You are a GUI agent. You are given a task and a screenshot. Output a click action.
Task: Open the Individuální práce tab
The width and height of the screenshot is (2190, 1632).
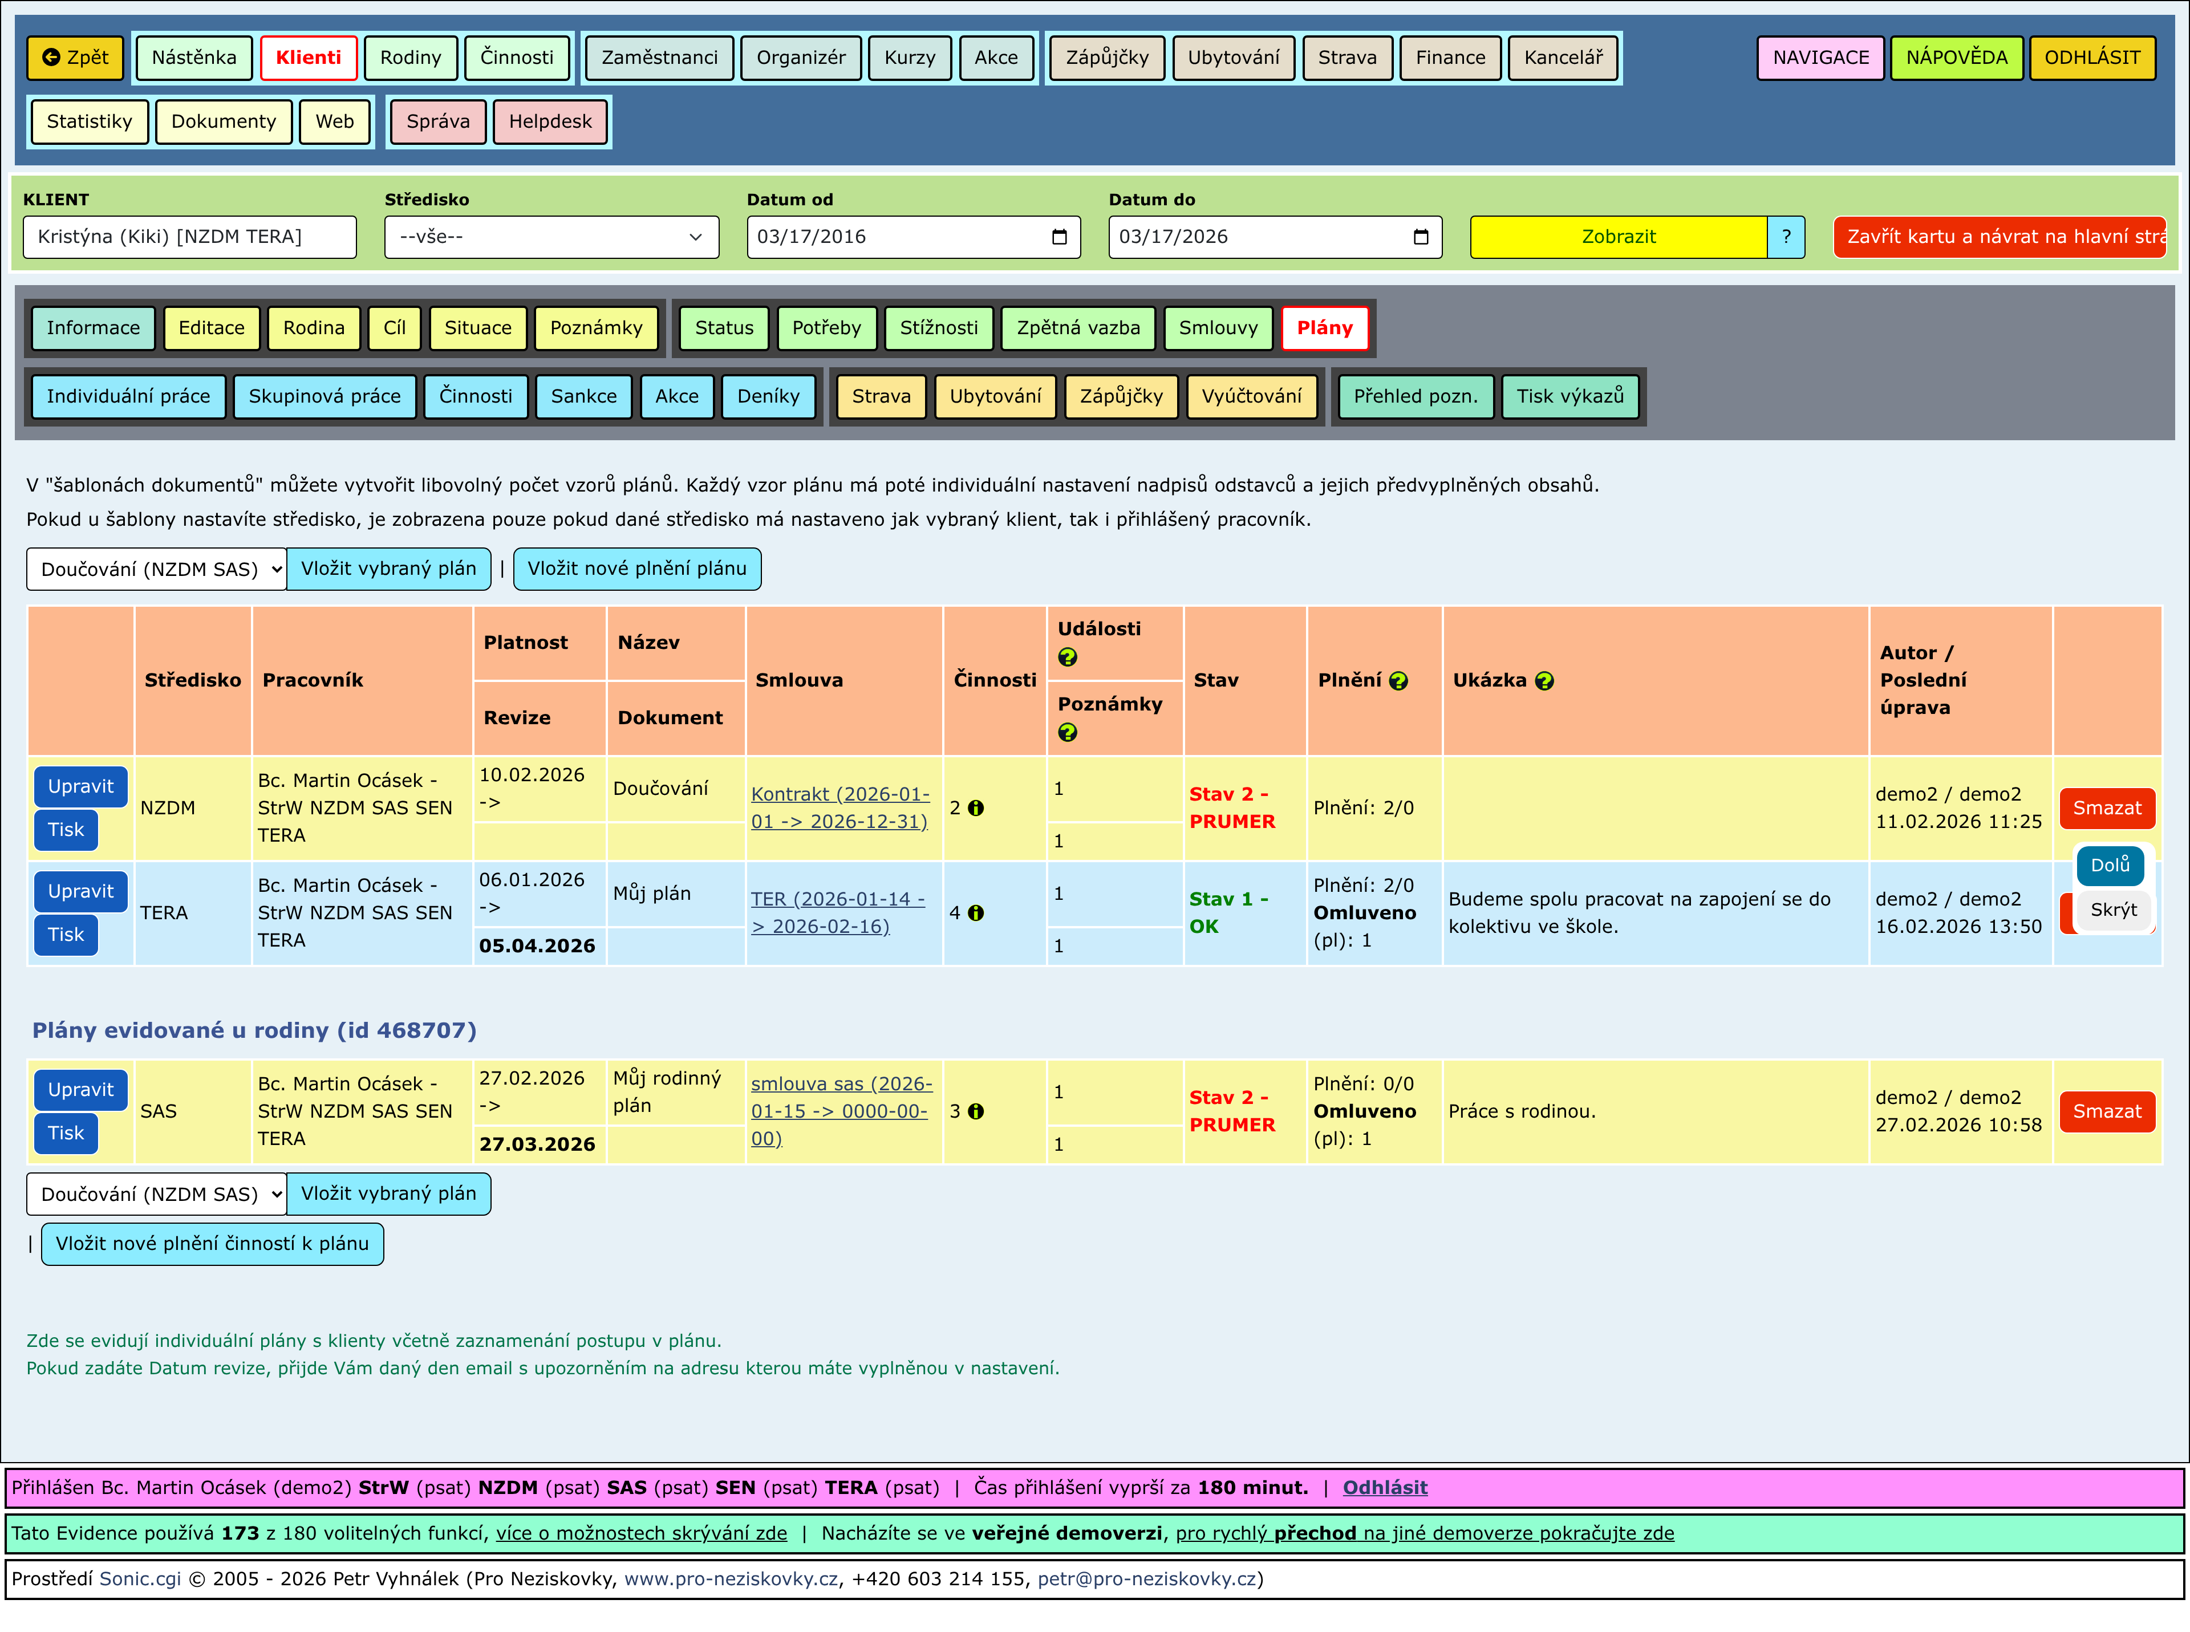point(127,396)
